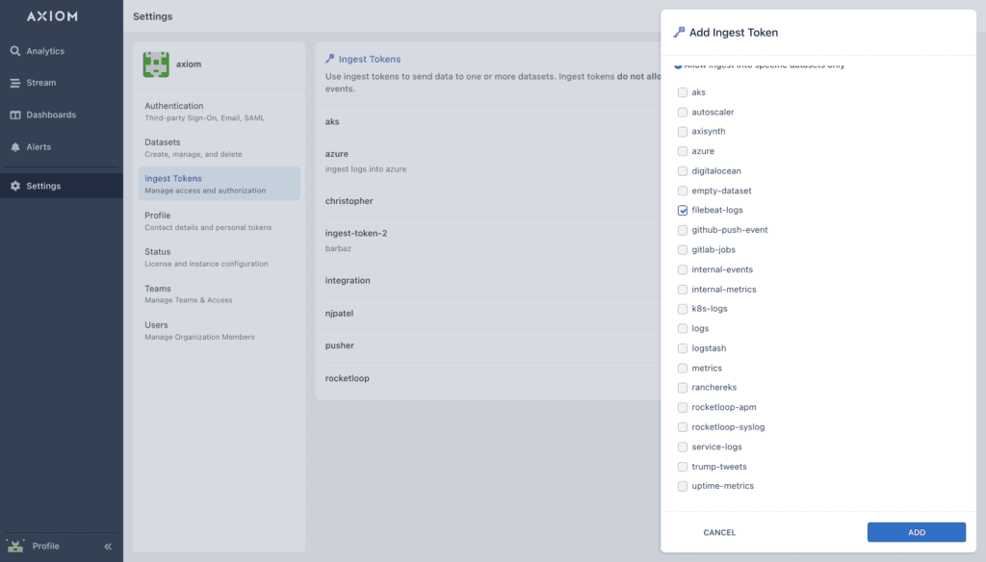The image size is (986, 562).
Task: Check the digitalocean dataset checkbox
Action: pyautogui.click(x=683, y=171)
